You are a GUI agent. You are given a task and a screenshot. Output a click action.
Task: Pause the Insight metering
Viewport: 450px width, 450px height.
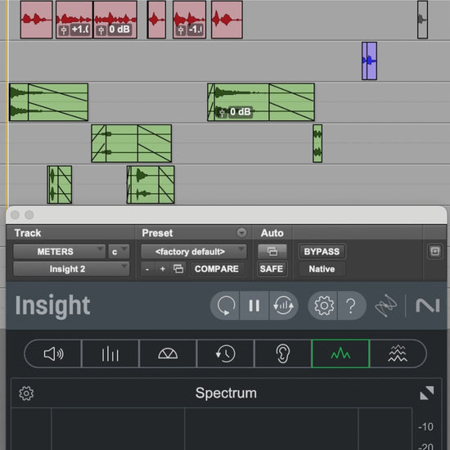[254, 306]
